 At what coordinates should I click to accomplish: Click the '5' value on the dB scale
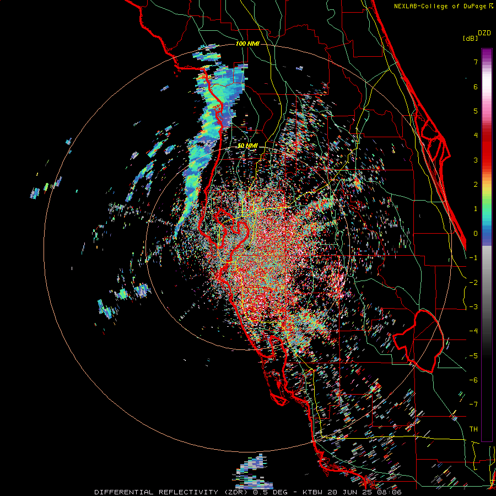[476, 111]
